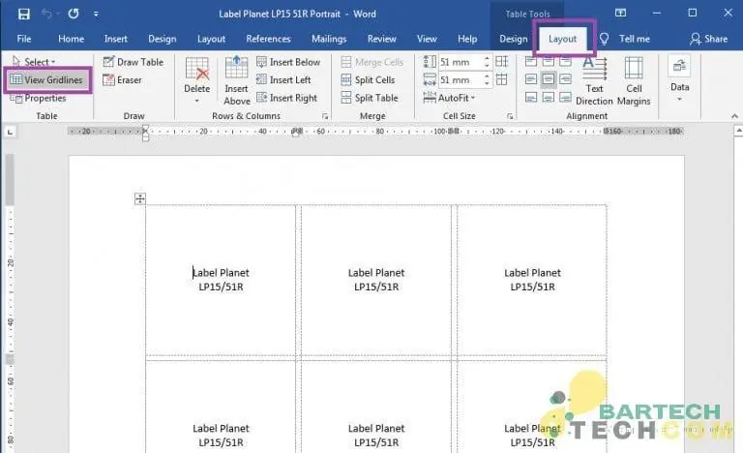
Task: Open the Rows & Columns dialog launcher
Action: [x=325, y=116]
